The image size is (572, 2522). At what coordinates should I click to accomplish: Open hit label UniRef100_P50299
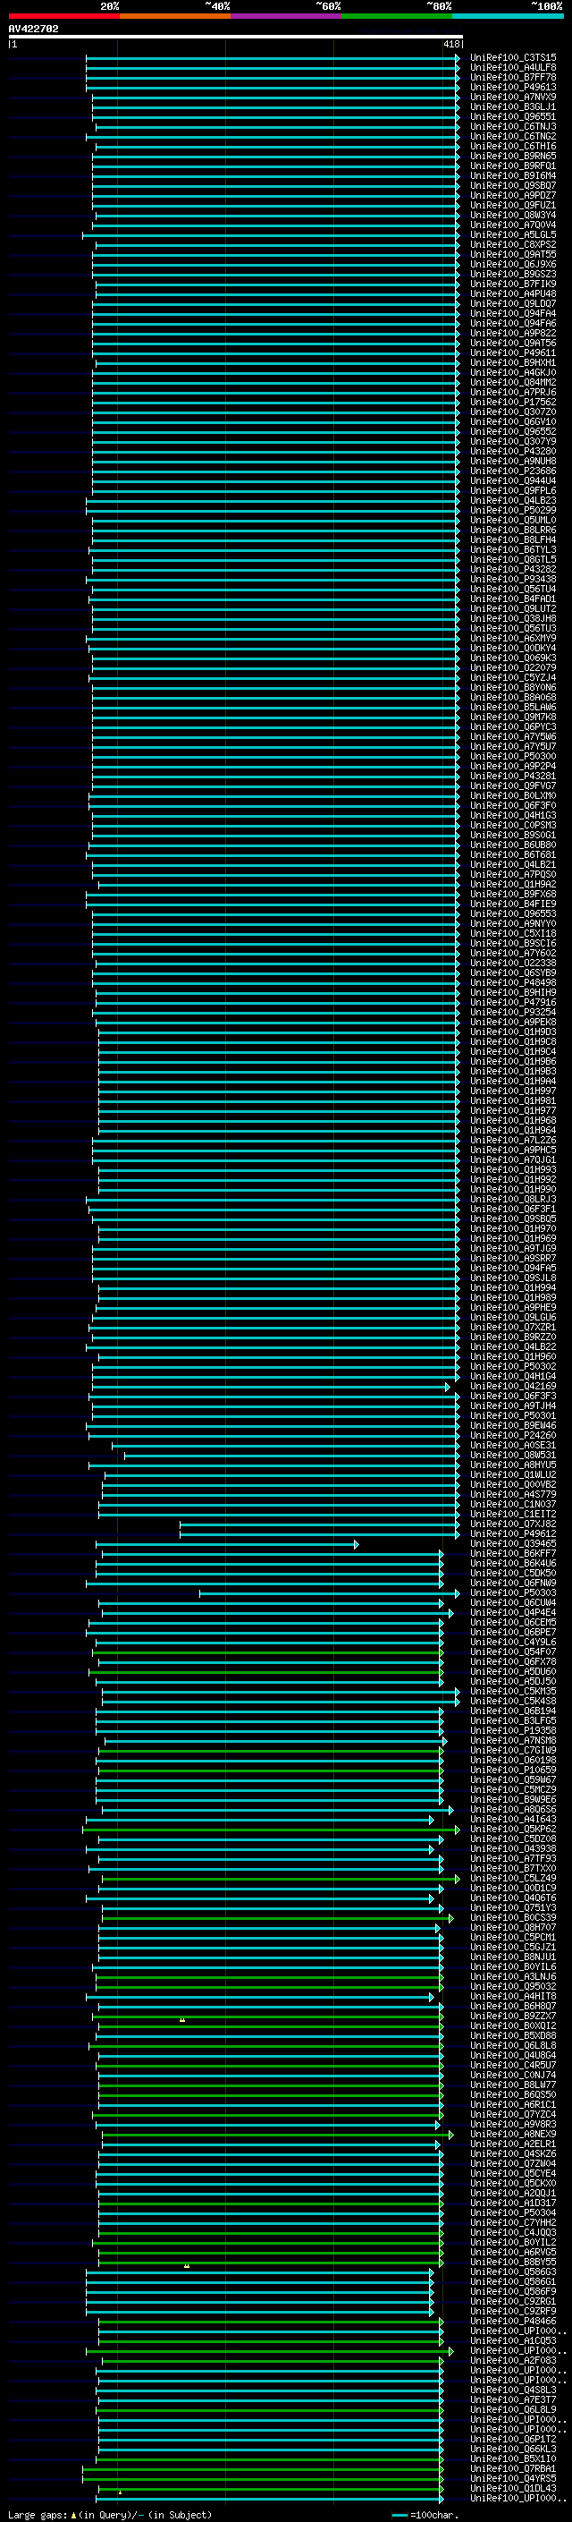click(513, 510)
